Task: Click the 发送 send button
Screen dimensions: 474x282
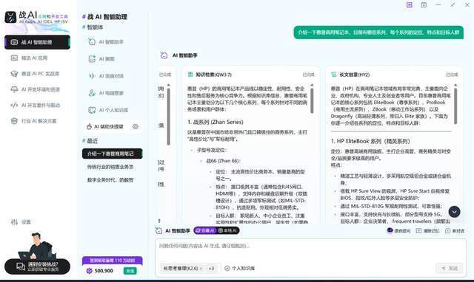Action: coord(450,268)
